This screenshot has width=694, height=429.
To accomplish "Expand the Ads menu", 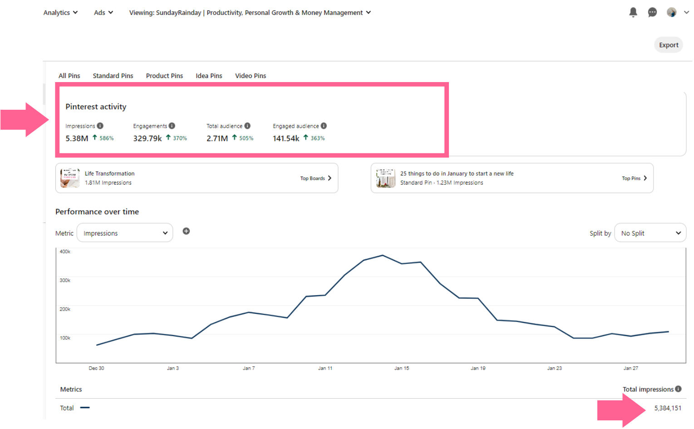I will 103,13.
